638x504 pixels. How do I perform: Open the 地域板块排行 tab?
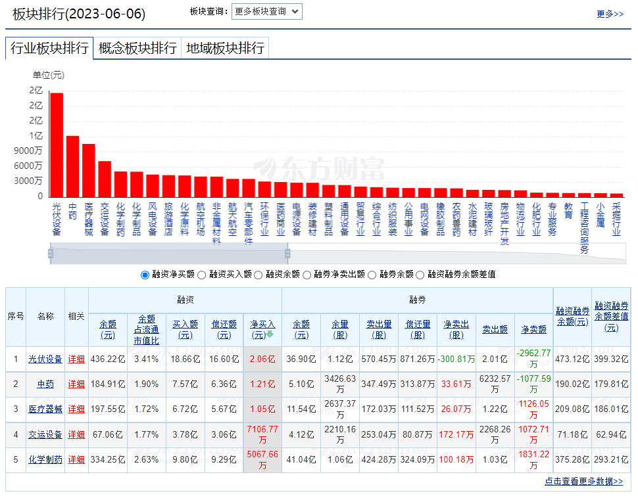tap(225, 48)
